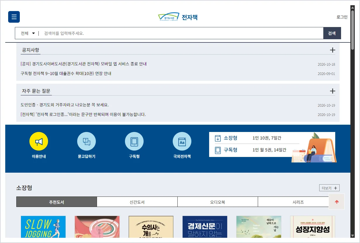Open the hamburger menu button
This screenshot has width=360, height=243.
14,17
